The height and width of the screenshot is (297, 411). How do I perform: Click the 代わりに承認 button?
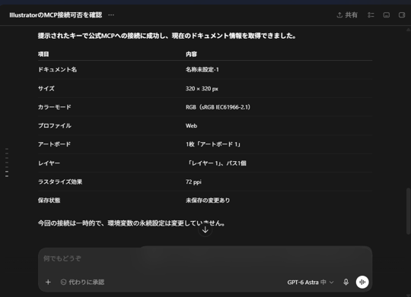(x=82, y=282)
